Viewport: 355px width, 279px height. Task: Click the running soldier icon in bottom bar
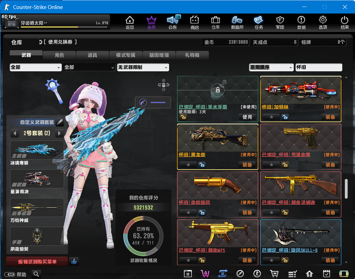tap(257, 274)
